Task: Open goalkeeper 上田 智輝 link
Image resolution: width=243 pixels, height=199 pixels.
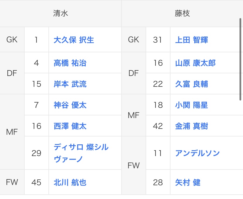Action: [191, 40]
